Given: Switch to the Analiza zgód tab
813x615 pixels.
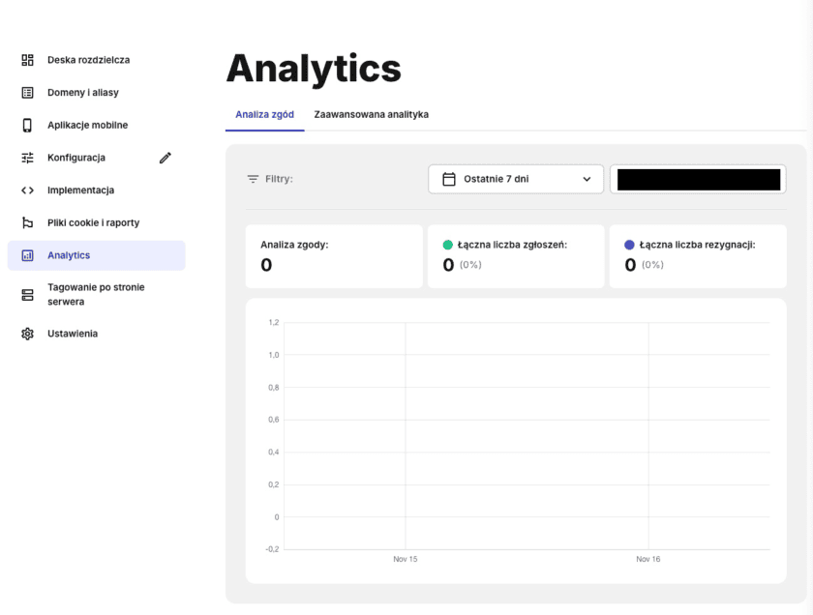Looking at the screenshot, I should pos(264,114).
